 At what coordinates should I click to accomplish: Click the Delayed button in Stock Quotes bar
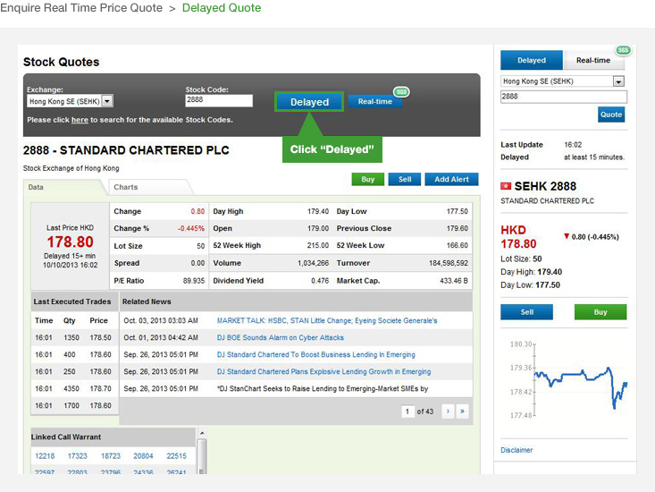point(309,102)
